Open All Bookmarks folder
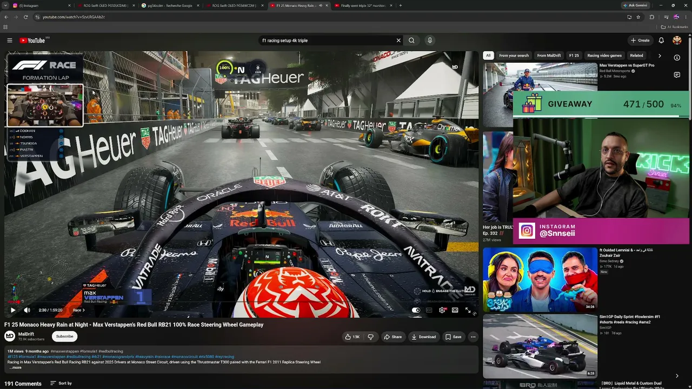Screen dimensions: 692x389 [x=675, y=26]
